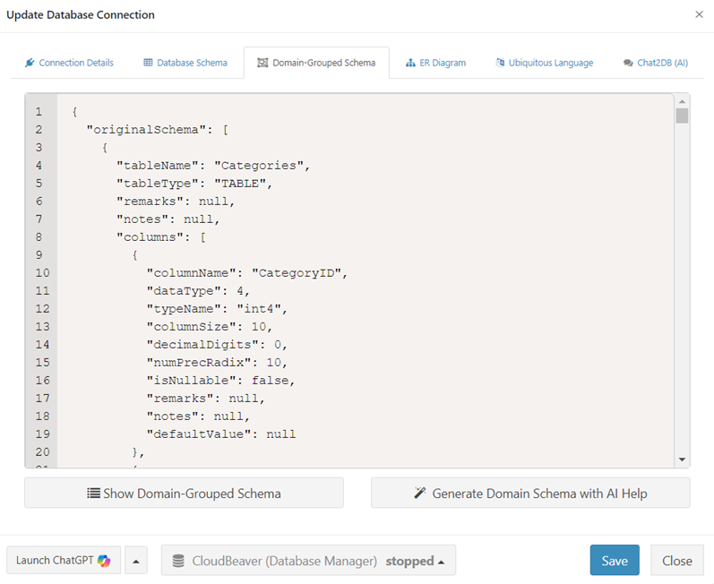Click Generate Domain Schema with AI Help
Image resolution: width=714 pixels, height=584 pixels.
[x=530, y=494]
